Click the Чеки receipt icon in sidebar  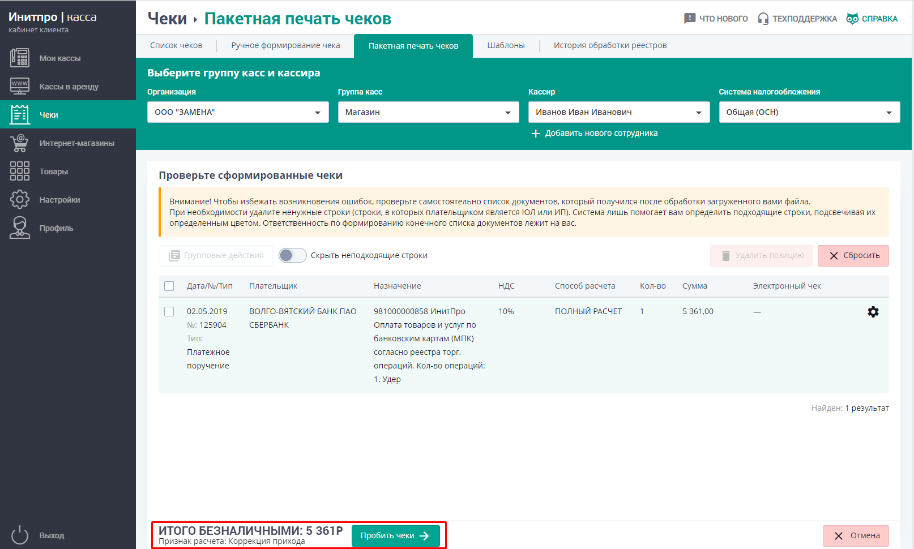(20, 114)
